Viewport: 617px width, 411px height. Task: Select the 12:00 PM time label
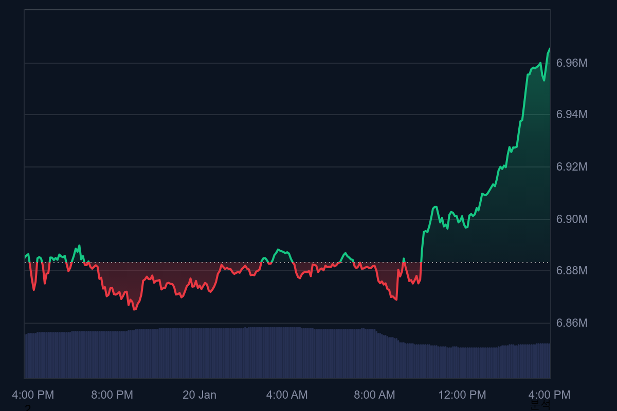[x=462, y=395]
